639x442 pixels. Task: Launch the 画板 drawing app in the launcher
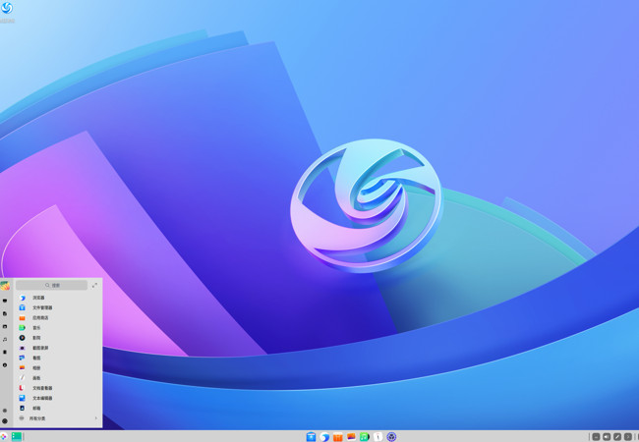point(57,378)
